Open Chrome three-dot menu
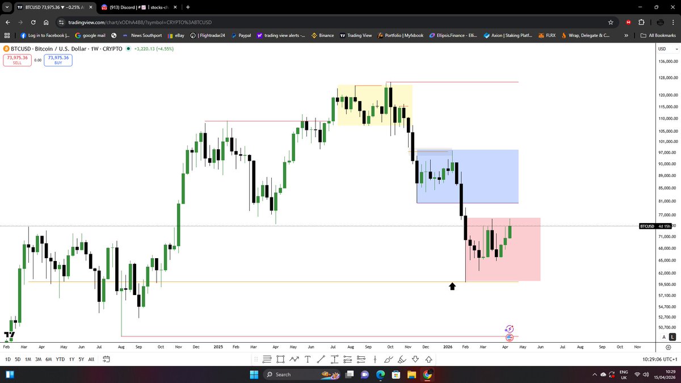 [674, 22]
